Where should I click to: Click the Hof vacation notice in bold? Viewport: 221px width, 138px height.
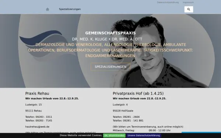tap(139, 99)
